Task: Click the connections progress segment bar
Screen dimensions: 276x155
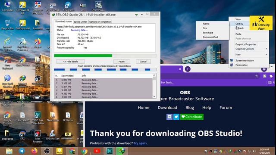Action: point(105,70)
